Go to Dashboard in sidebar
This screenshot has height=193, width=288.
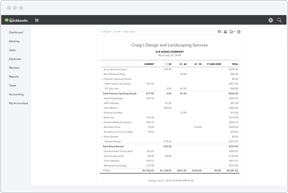pos(16,32)
